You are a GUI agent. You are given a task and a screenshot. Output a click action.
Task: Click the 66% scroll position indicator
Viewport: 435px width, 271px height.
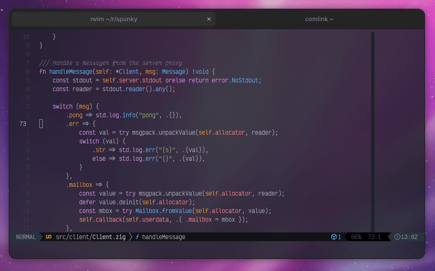pyautogui.click(x=357, y=237)
